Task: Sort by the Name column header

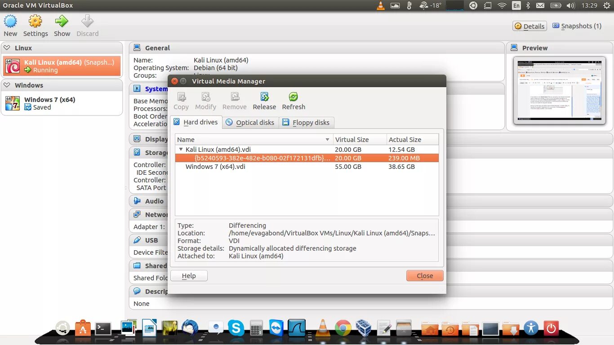Action: 254,140
